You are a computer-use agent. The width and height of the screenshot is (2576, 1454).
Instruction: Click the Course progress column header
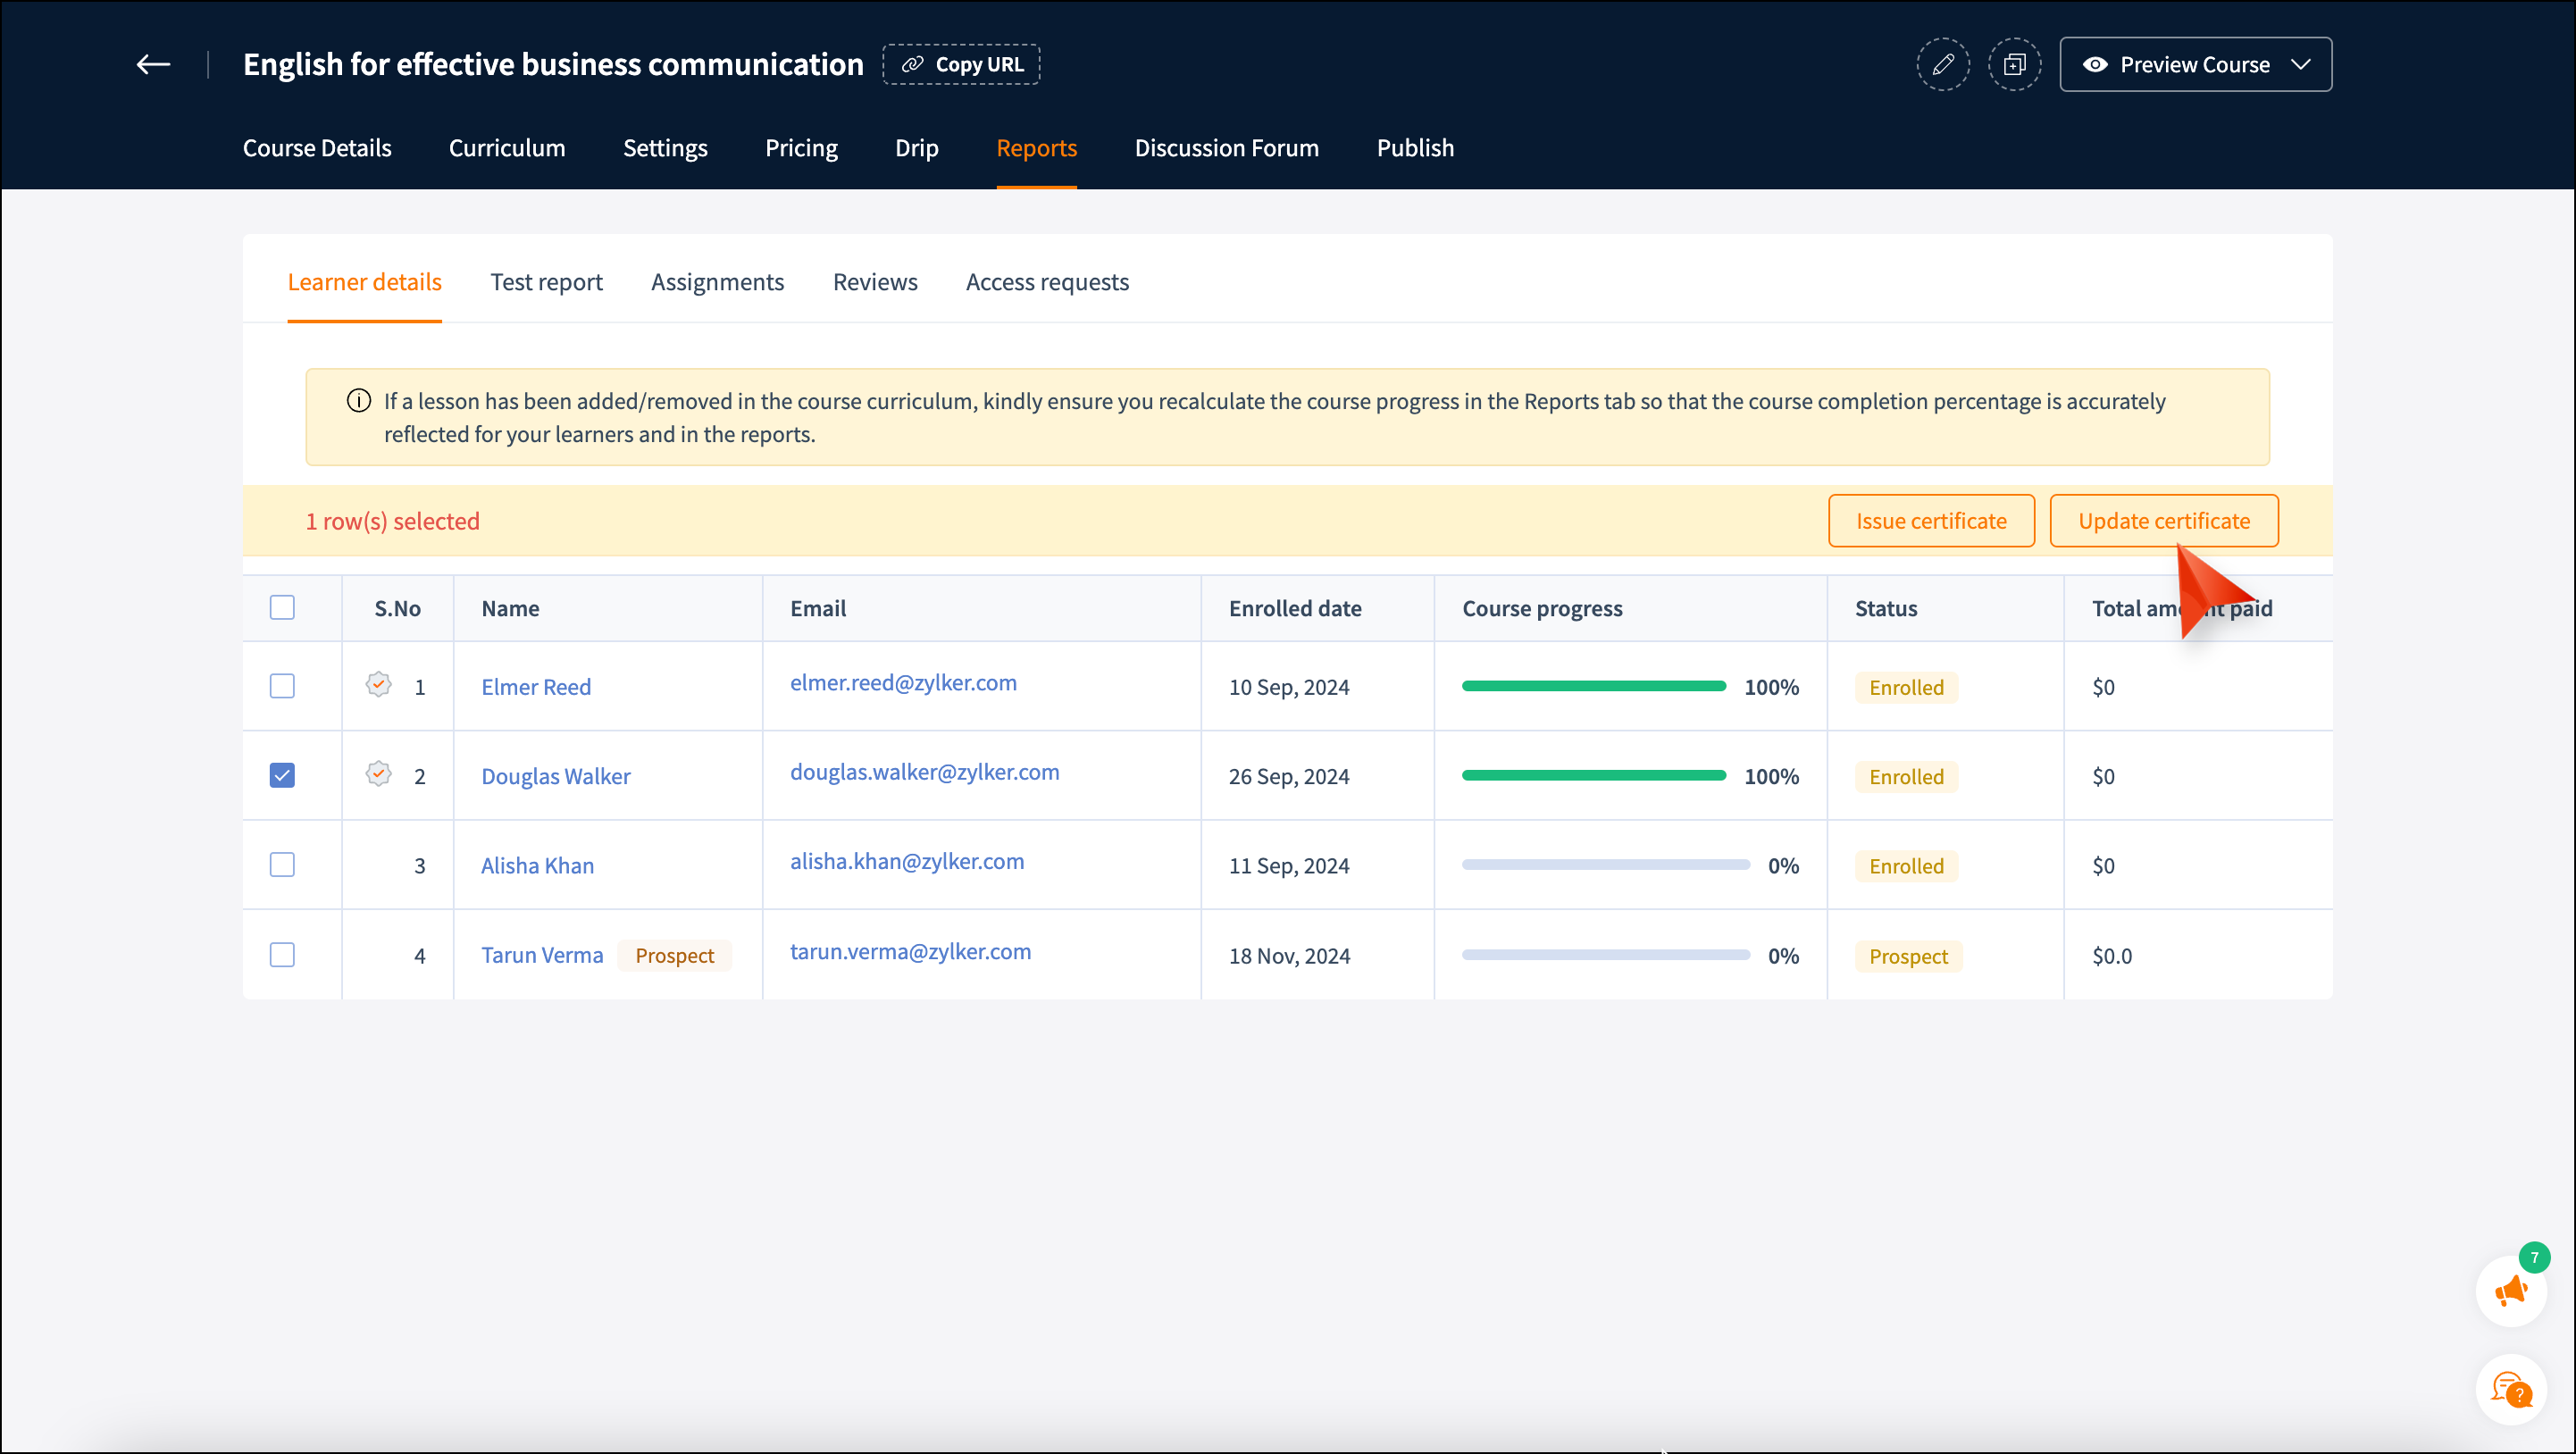tap(1542, 609)
